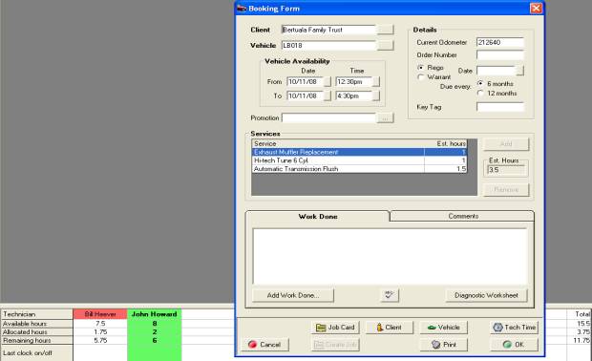Screen dimensions: 592x361
Task: Cancel the booking form
Action: point(265,345)
